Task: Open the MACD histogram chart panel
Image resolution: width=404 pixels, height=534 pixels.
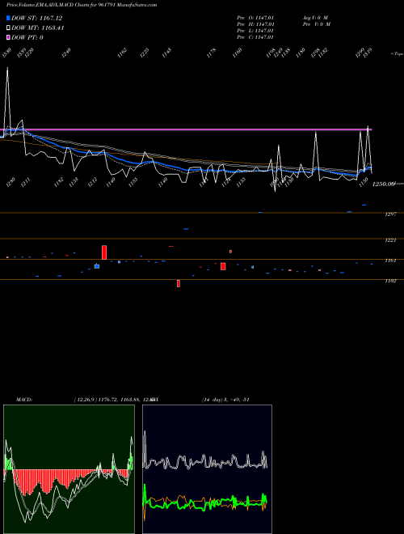Action: coord(69,469)
